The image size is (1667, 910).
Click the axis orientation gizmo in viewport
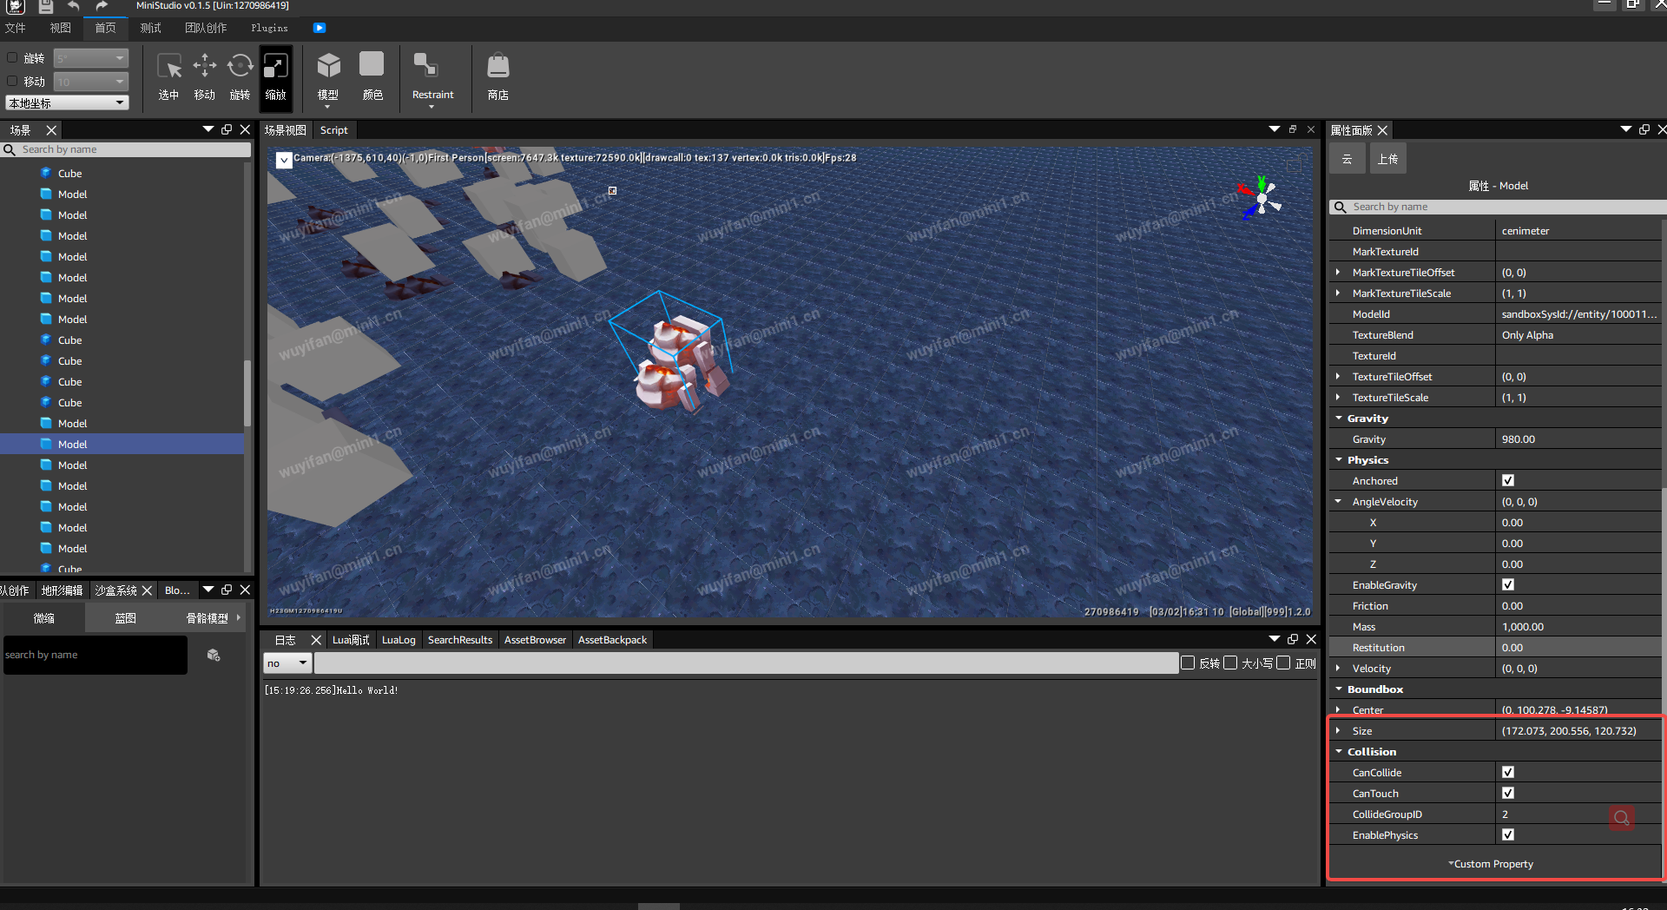pyautogui.click(x=1261, y=198)
